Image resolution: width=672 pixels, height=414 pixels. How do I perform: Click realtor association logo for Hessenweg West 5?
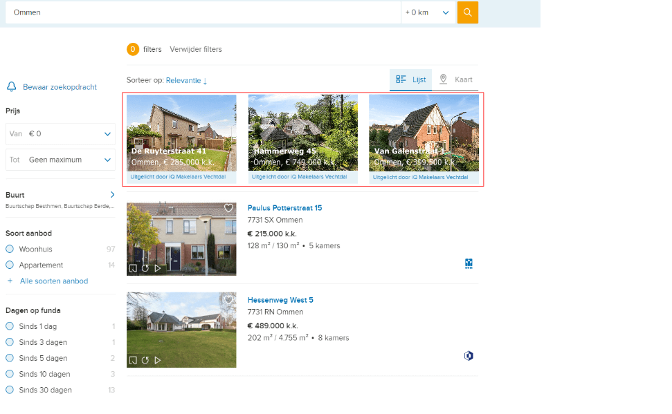[469, 356]
